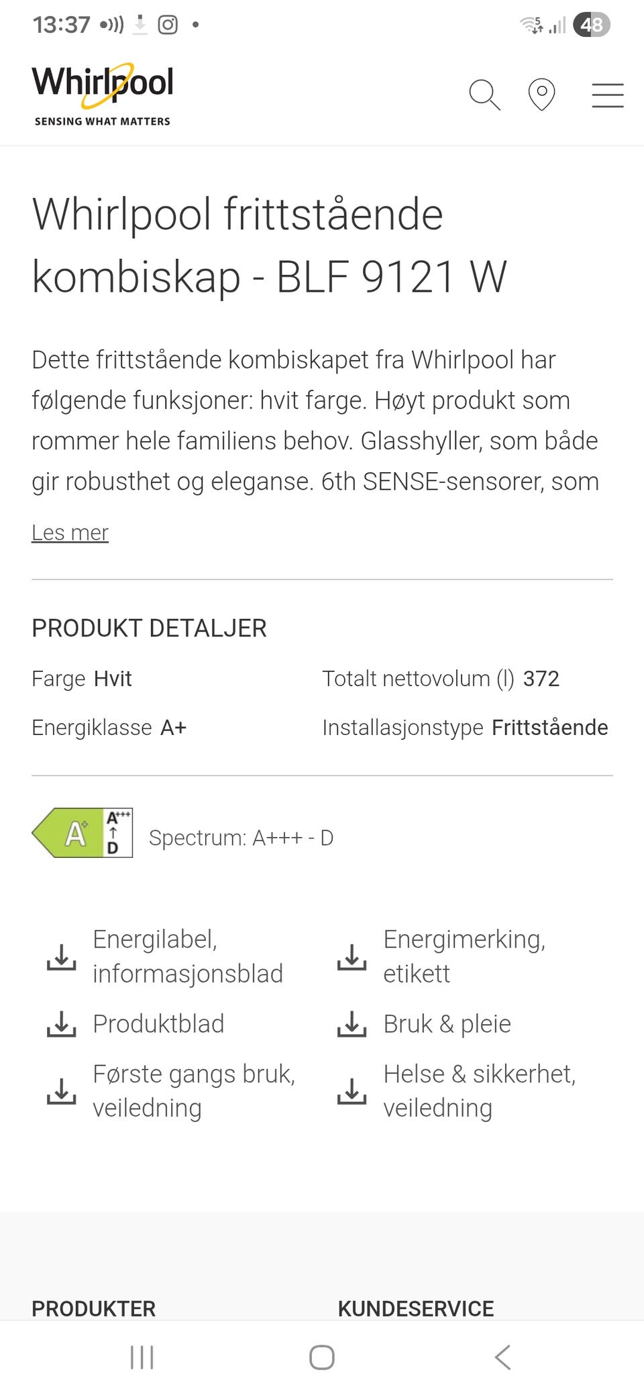Expand the PRODUKTER footer section
The height and width of the screenshot is (1395, 644).
[94, 1308]
